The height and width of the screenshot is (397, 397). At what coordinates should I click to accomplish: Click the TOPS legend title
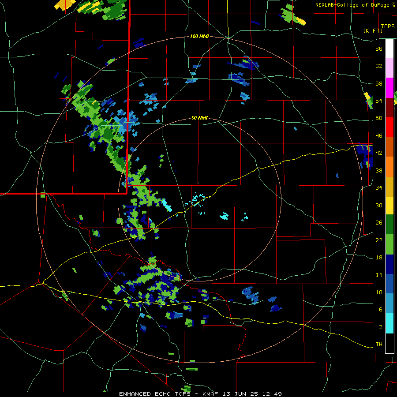pyautogui.click(x=388, y=26)
